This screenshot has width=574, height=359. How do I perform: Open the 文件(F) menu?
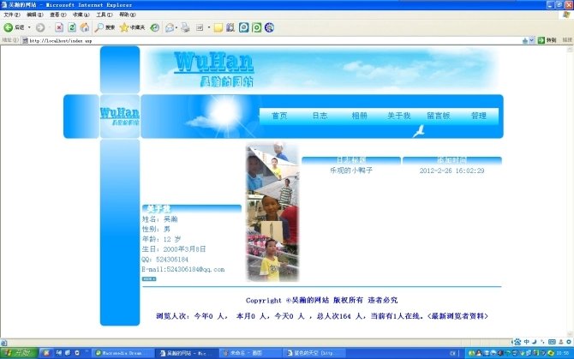click(10, 15)
